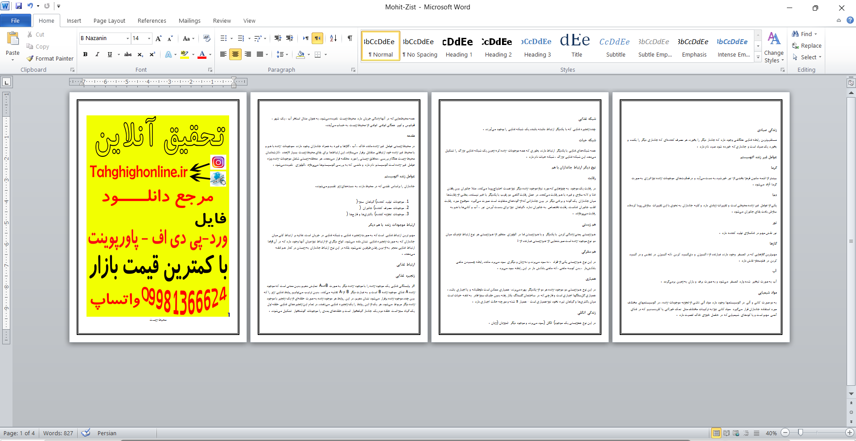Click the yellow advertisement image on page one
The width and height of the screenshot is (856, 441).
click(157, 216)
